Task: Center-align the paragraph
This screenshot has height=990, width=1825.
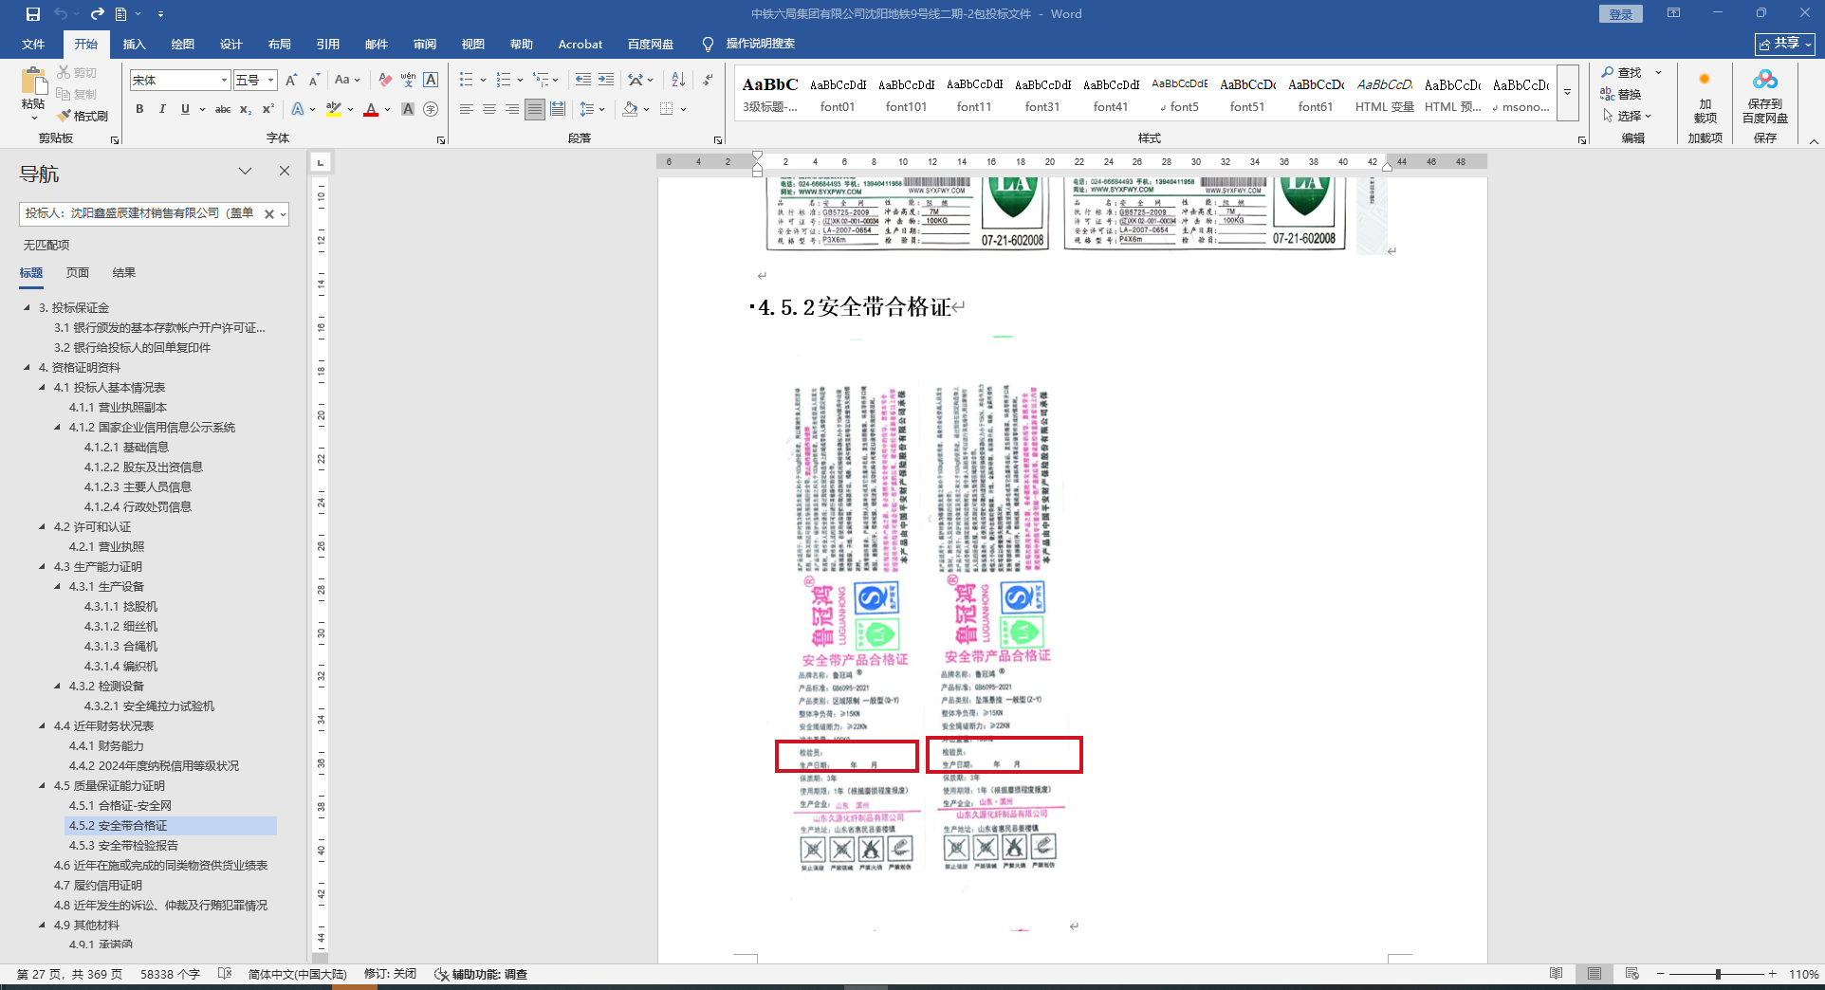Action: (489, 109)
